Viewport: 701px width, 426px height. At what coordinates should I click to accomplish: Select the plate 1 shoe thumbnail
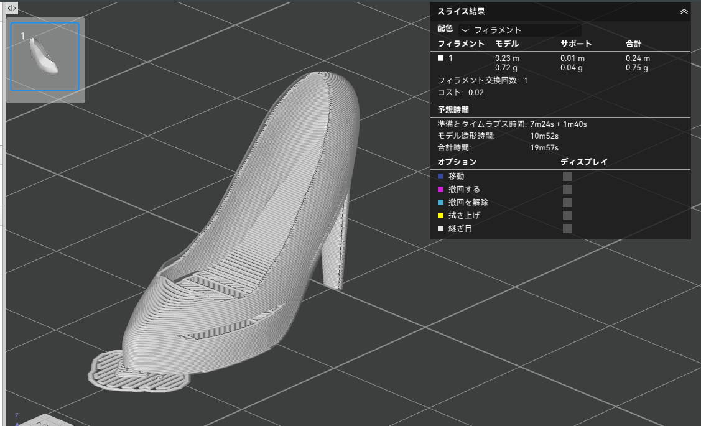click(x=45, y=57)
